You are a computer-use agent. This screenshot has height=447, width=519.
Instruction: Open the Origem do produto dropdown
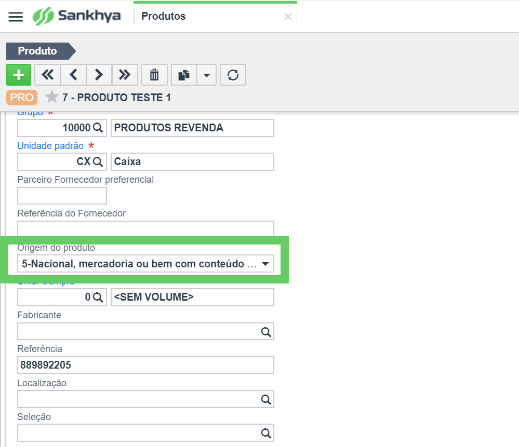(x=265, y=264)
